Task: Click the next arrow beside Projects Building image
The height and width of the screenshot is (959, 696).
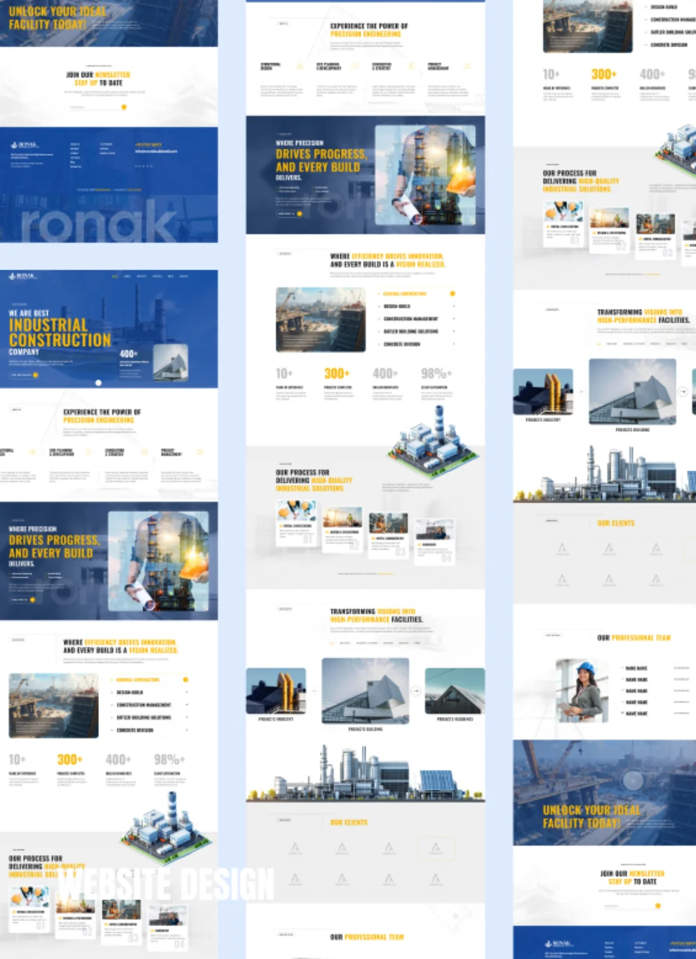Action: [x=415, y=691]
